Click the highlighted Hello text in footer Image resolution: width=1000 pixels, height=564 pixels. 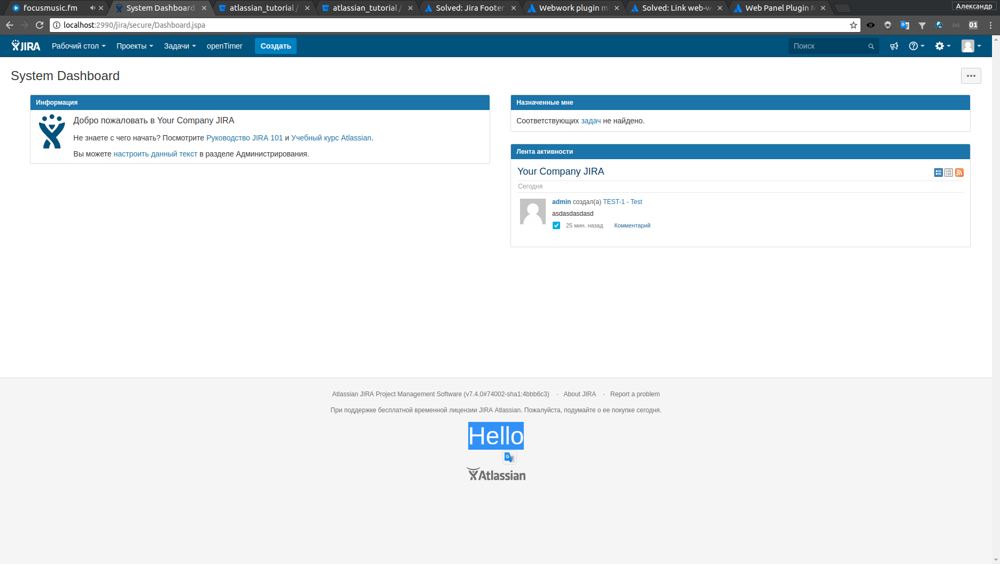[x=496, y=436]
